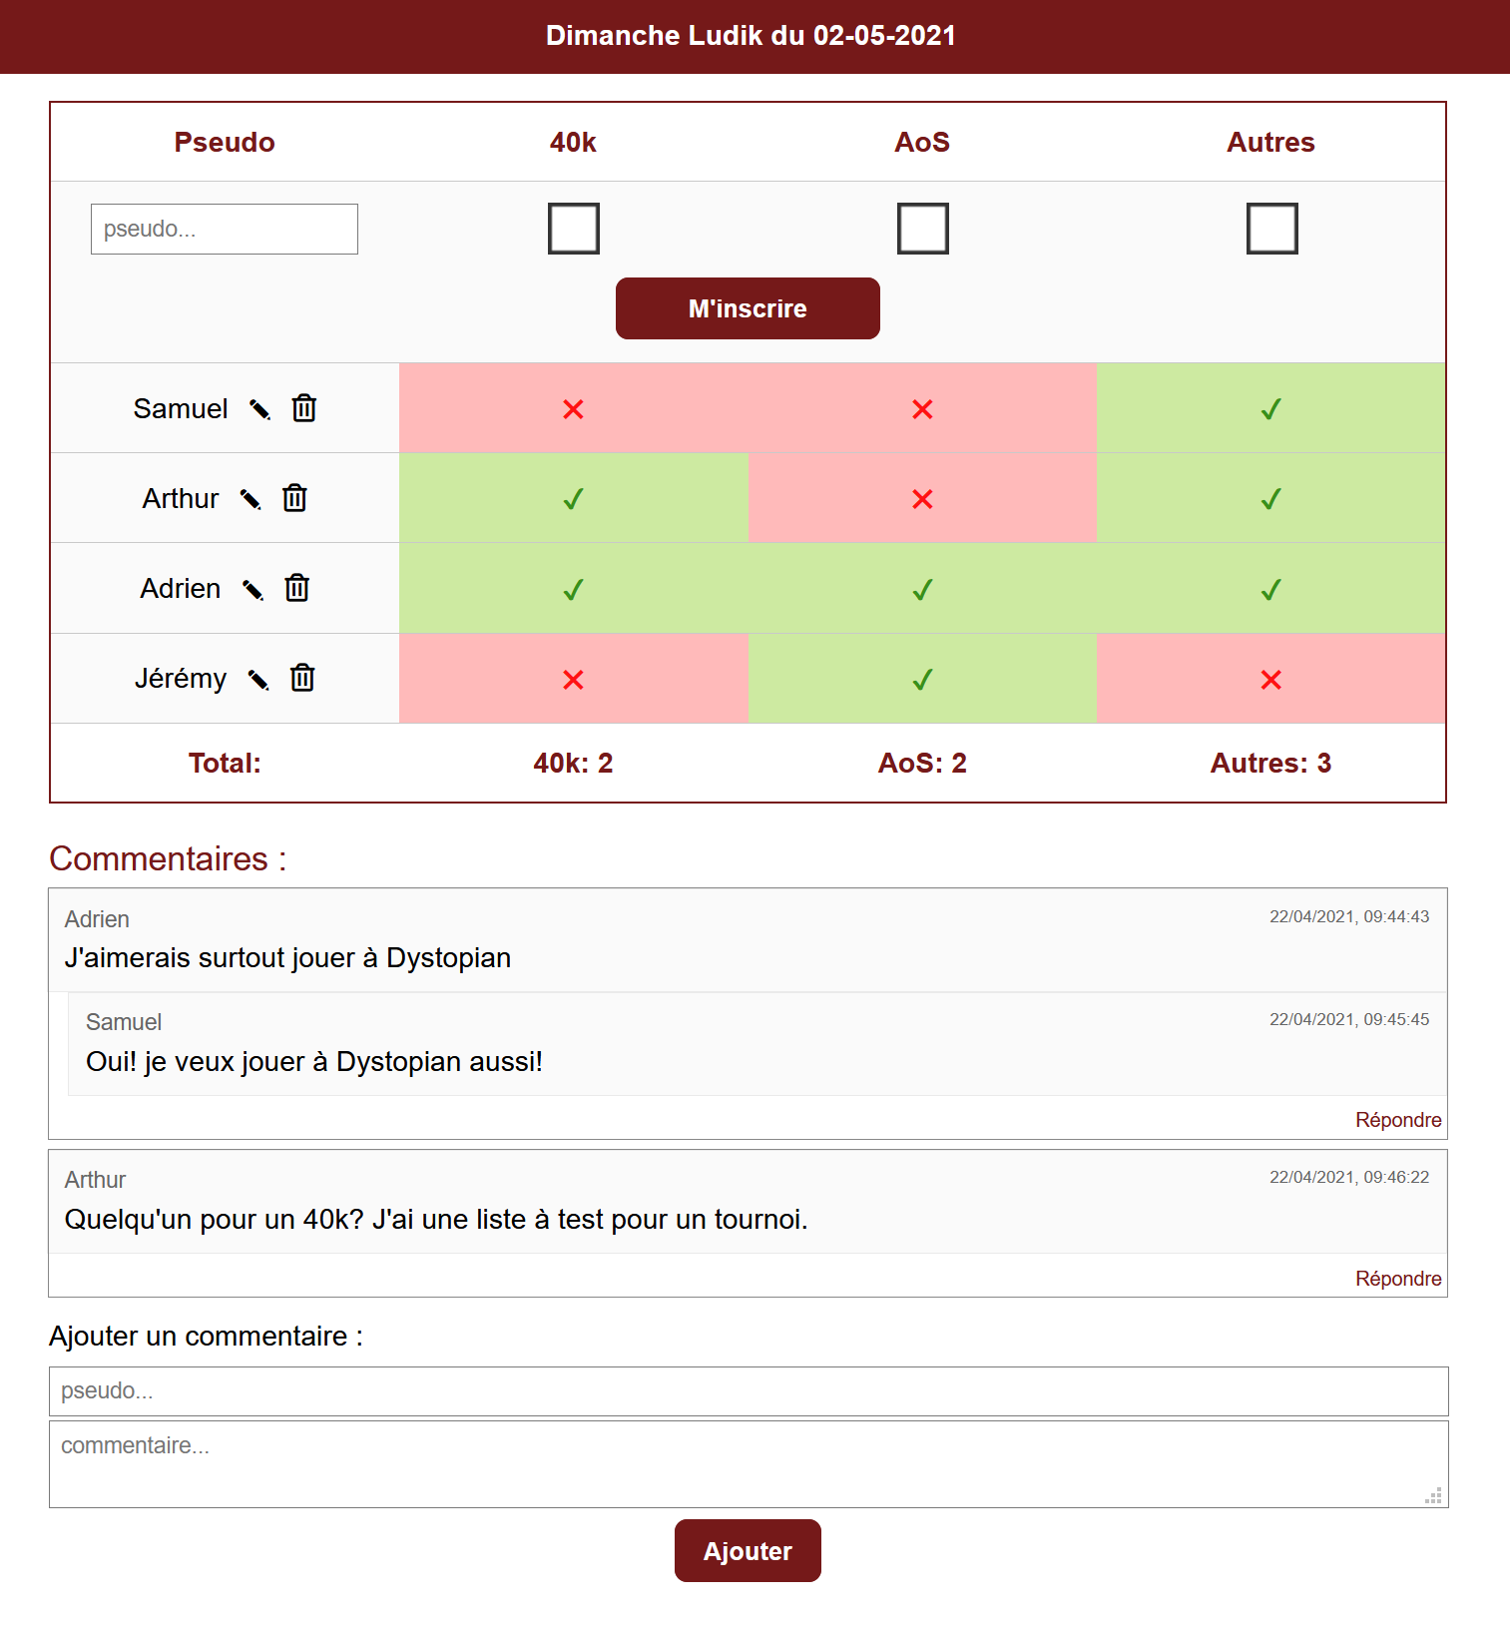Edit Adrien's row via pencil icon

pos(253,590)
